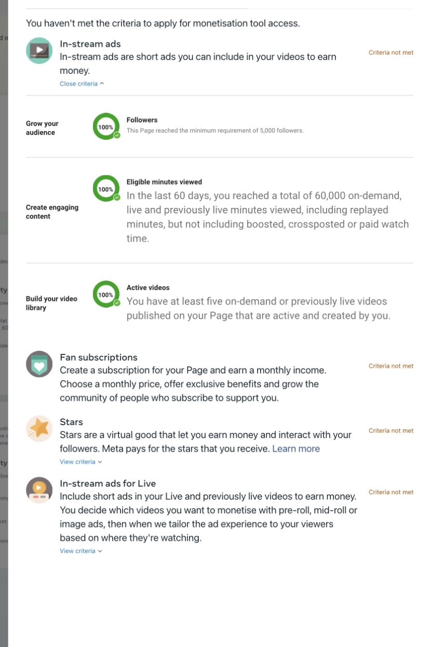Expand View criteria under In-stream ads for Live

[80, 551]
